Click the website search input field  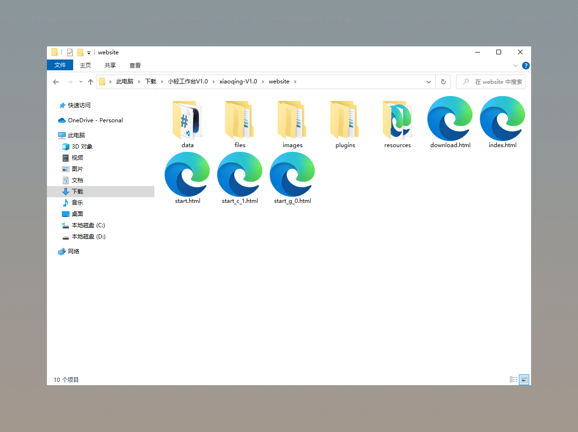coord(491,82)
